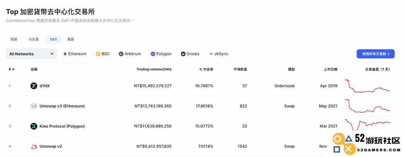Viewport: 404px width, 157px height.
Task: Open the Uniswap v2 link
Action: [51, 147]
